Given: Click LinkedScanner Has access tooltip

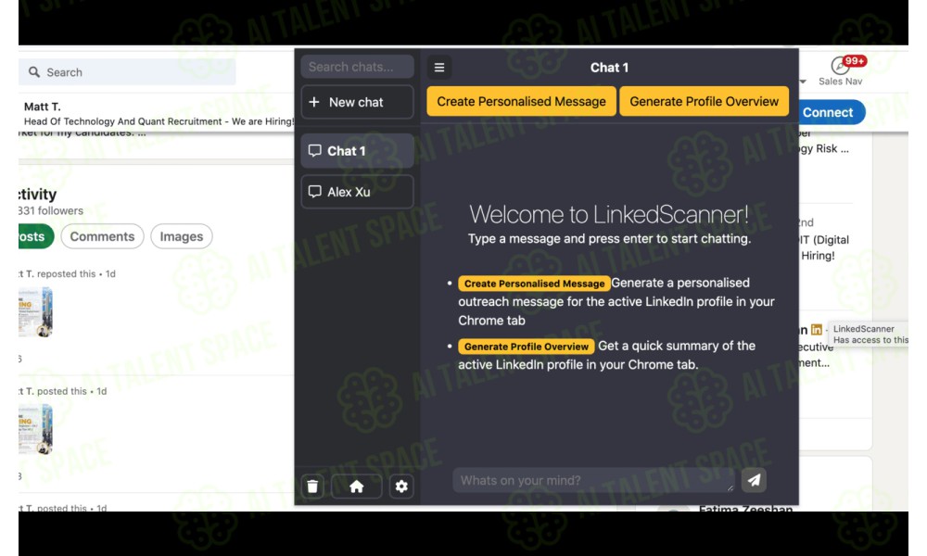Looking at the screenshot, I should [x=870, y=335].
